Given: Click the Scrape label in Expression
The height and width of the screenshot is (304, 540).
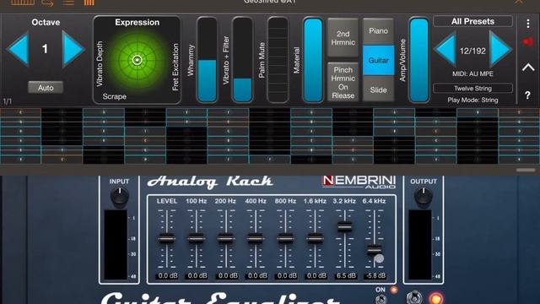Looking at the screenshot, I should [x=115, y=96].
